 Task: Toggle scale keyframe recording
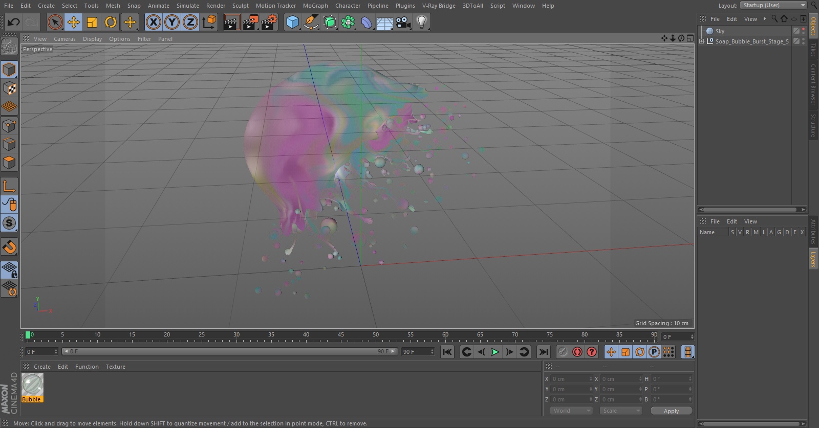626,352
